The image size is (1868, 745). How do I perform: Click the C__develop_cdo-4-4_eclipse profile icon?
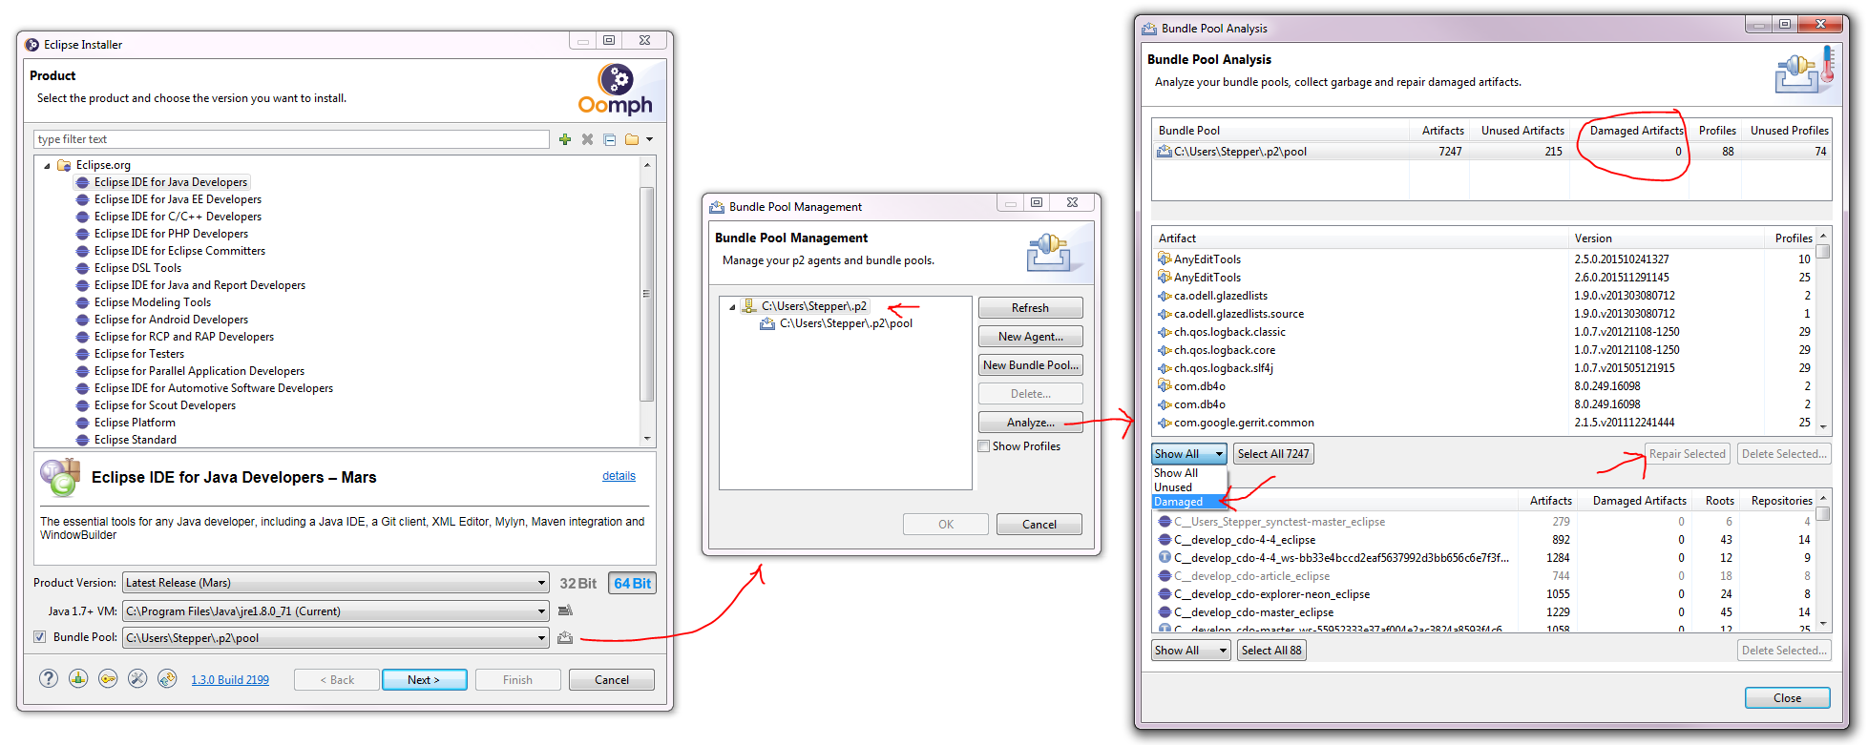click(1165, 540)
